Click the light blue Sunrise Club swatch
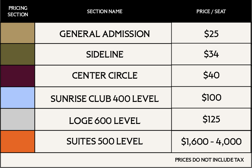The width and height of the screenshot is (252, 168). point(17,98)
